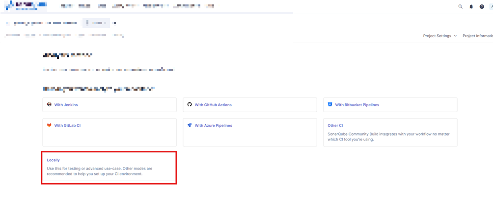Viewport: 493px width, 216px height.
Task: Click the GitHub octocat icon
Action: [189, 104]
